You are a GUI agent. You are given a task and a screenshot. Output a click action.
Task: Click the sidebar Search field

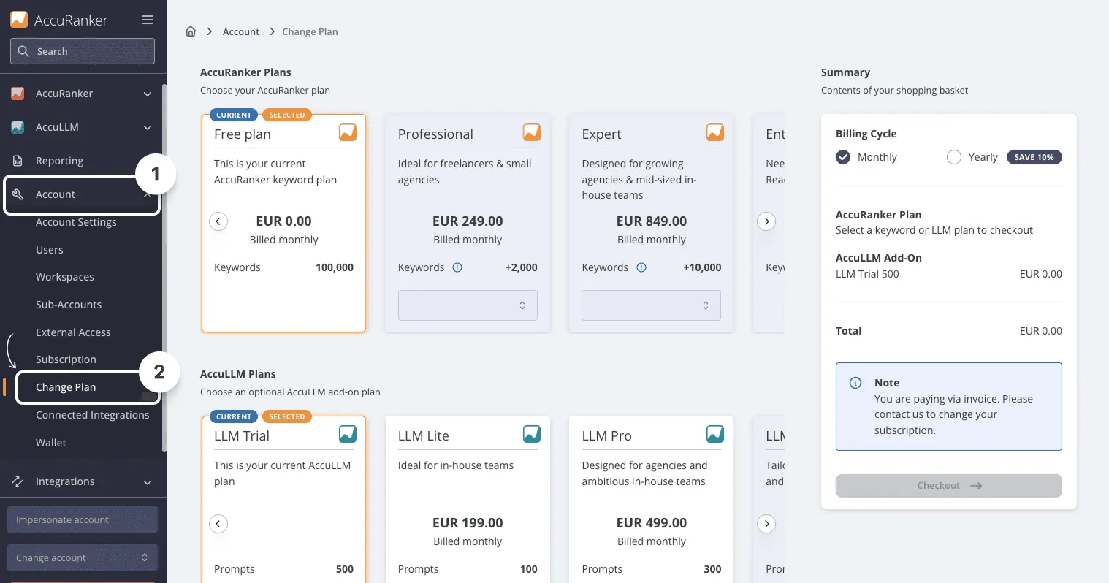click(83, 51)
